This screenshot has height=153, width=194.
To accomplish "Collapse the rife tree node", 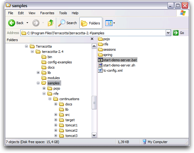I will point(44,94).
